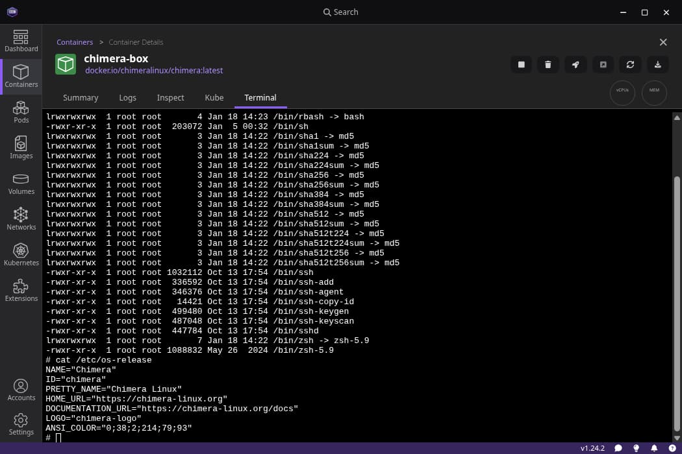Open the help question mark icon
The image size is (682, 454).
point(672,448)
